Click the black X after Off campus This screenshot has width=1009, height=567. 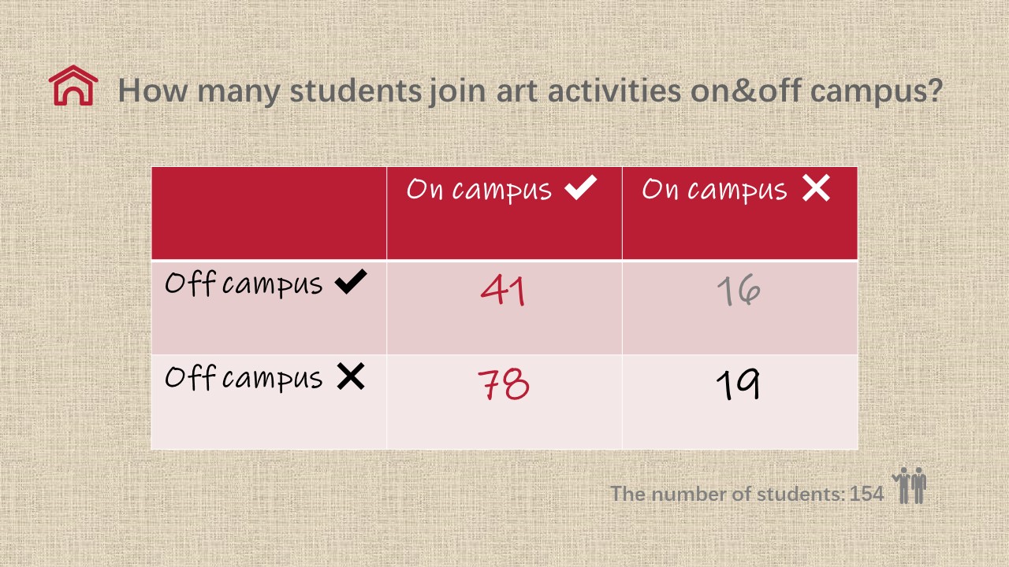[x=351, y=378]
